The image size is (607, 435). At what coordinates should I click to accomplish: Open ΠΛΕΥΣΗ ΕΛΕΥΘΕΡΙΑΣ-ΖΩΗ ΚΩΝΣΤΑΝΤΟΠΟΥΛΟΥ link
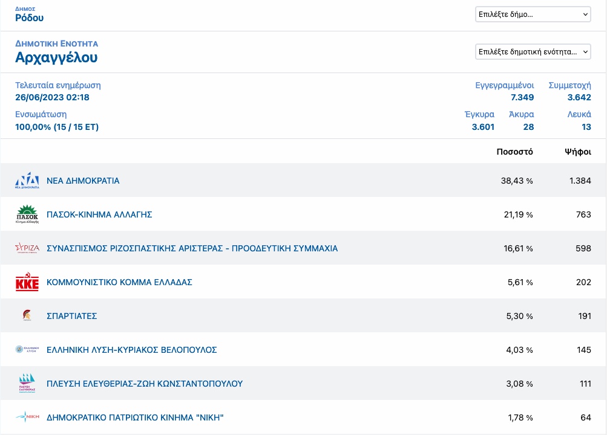click(145, 384)
